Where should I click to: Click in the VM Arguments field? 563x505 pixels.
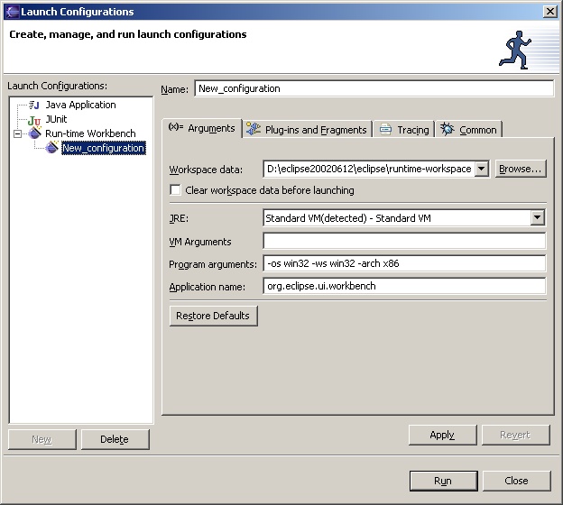pos(404,241)
